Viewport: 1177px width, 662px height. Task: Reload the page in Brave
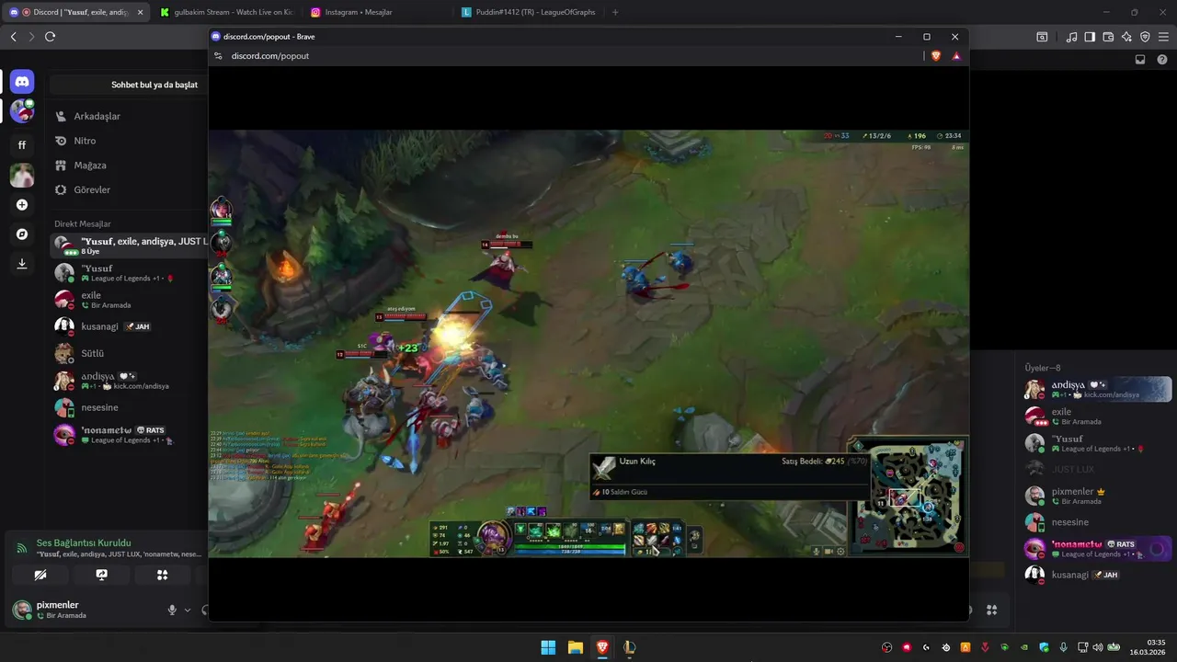(50, 37)
